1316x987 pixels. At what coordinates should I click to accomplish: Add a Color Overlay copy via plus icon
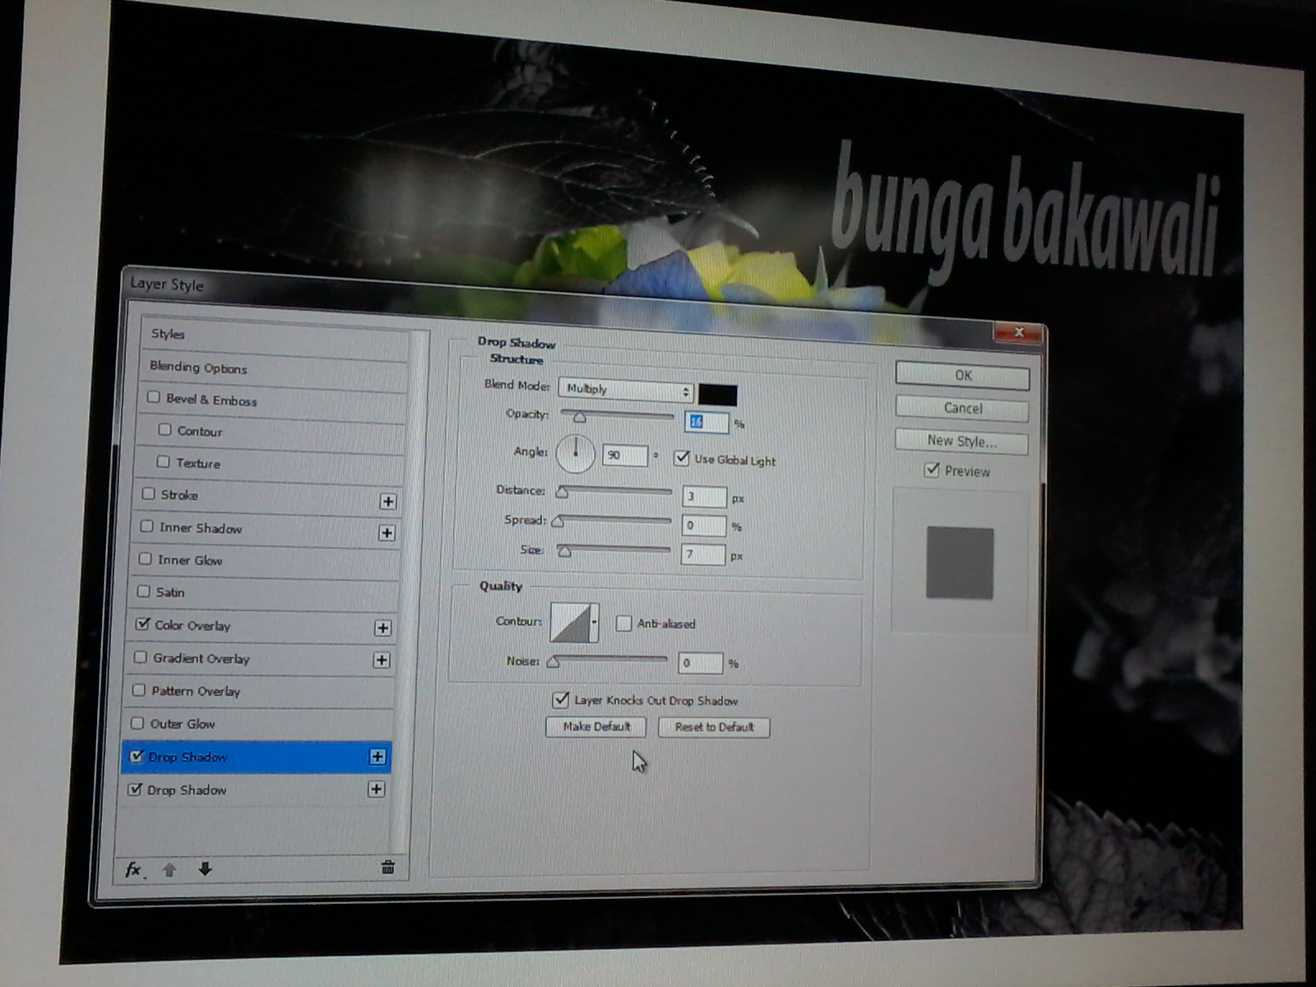click(382, 628)
